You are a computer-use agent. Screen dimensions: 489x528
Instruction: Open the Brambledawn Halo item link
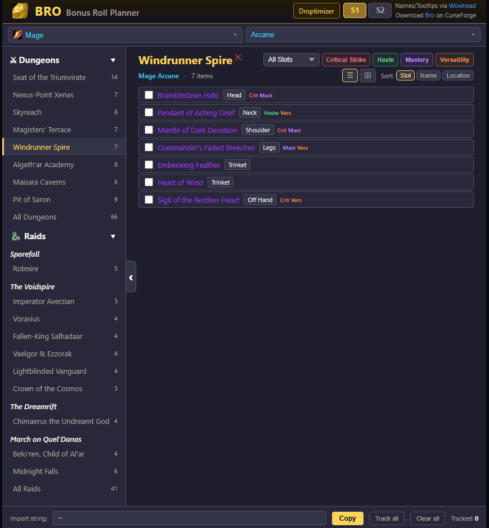coord(188,95)
